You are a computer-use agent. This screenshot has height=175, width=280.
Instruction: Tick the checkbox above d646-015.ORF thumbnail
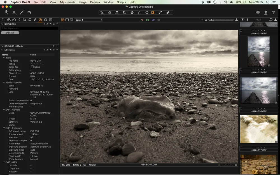[x=241, y=69]
